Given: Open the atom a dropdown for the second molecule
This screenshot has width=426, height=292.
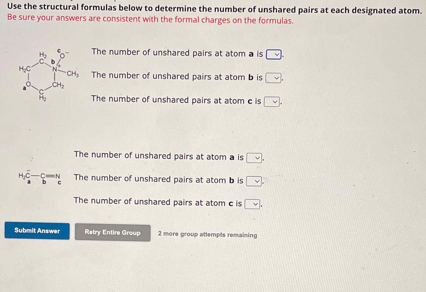Looking at the screenshot, I should click(x=254, y=158).
